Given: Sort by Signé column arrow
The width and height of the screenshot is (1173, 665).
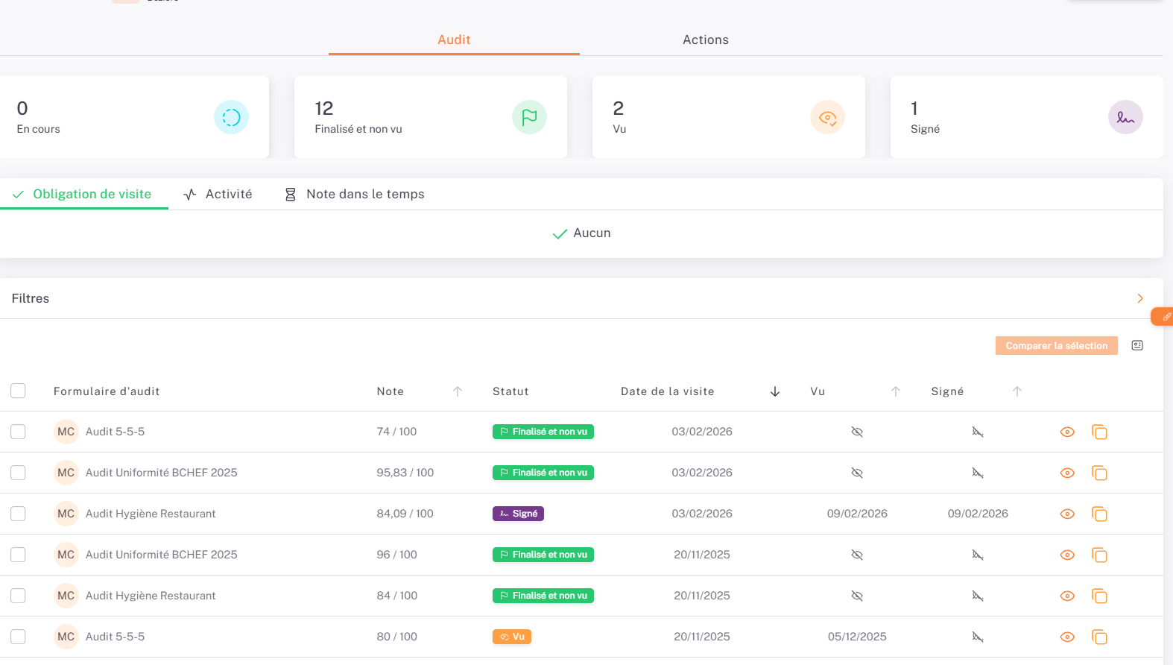Looking at the screenshot, I should [x=1017, y=391].
